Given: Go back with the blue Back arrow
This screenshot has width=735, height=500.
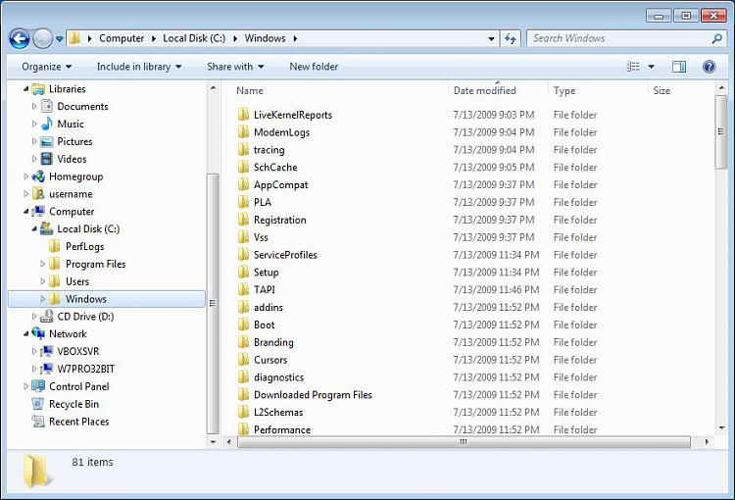Looking at the screenshot, I should [x=20, y=38].
